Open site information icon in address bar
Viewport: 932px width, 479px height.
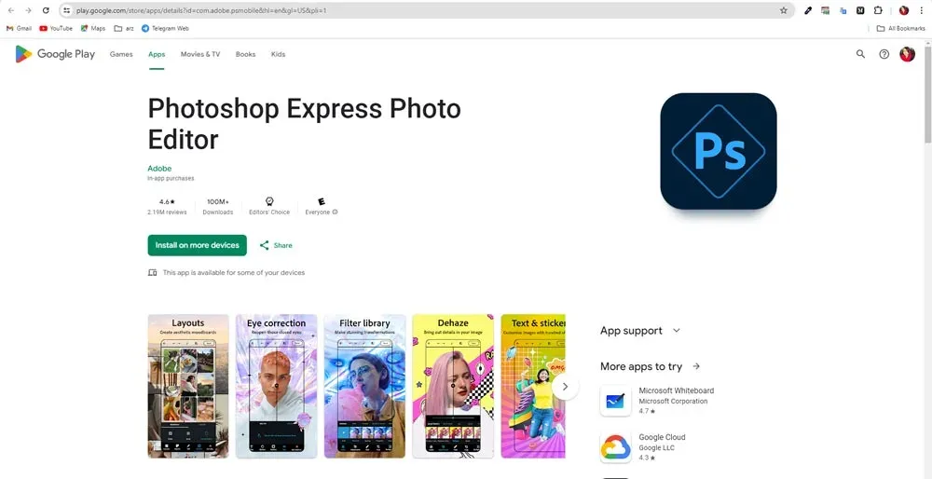(66, 10)
